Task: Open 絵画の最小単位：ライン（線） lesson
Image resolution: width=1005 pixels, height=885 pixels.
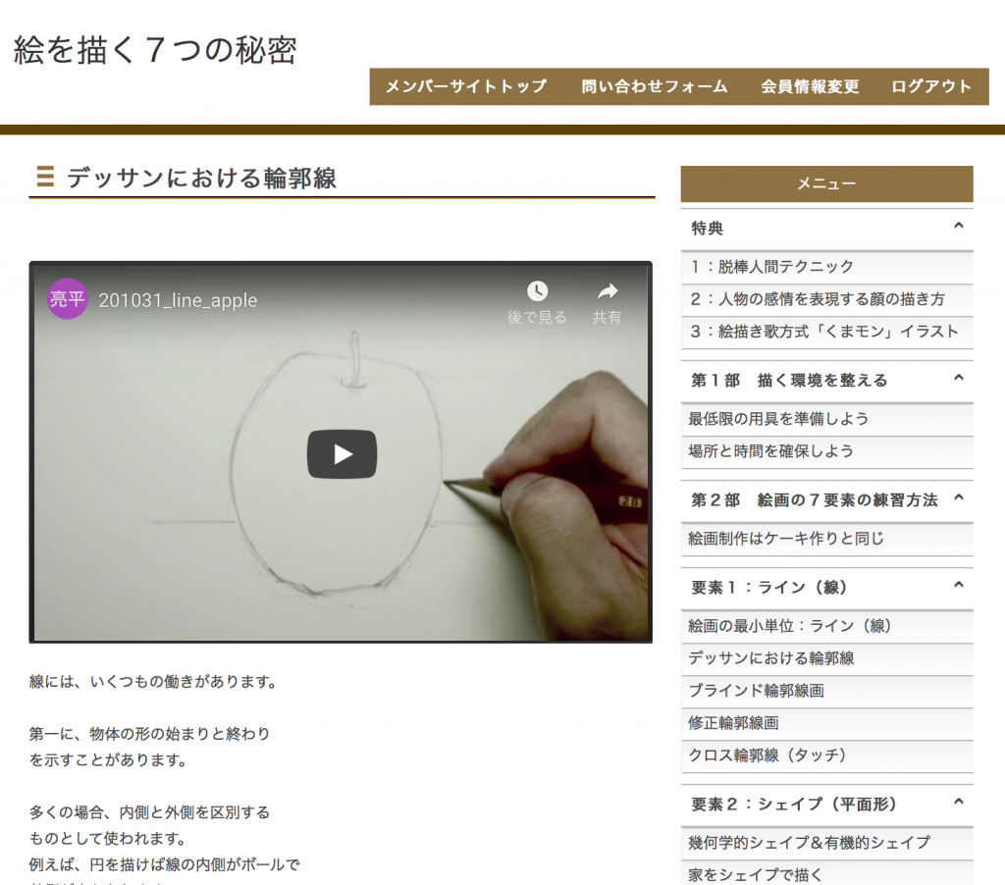Action: [826, 626]
